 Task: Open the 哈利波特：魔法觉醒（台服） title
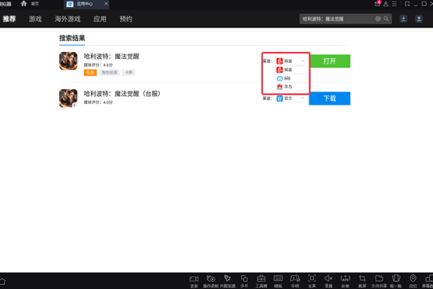122,94
